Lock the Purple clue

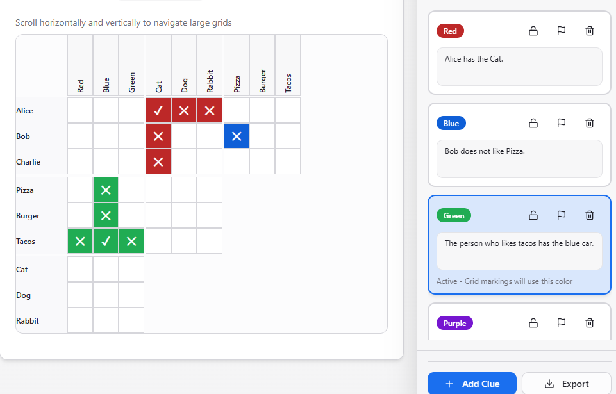click(533, 323)
